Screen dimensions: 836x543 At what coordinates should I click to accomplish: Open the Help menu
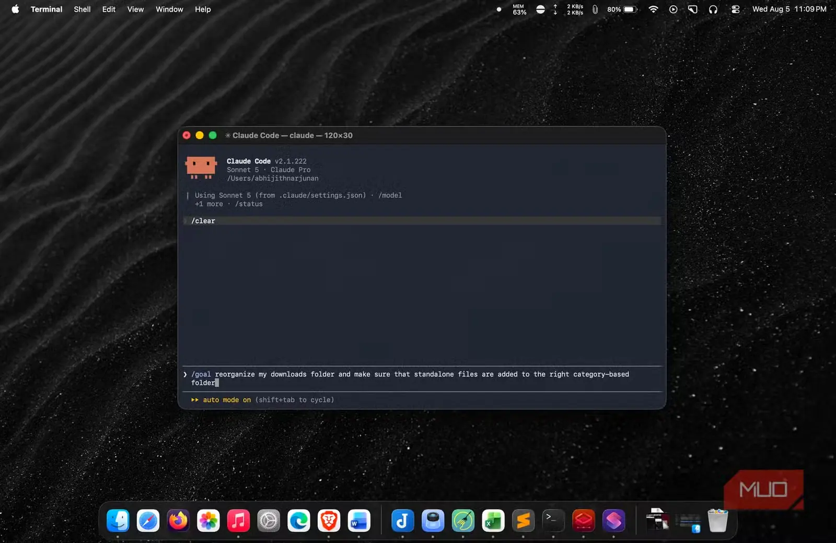coord(203,9)
